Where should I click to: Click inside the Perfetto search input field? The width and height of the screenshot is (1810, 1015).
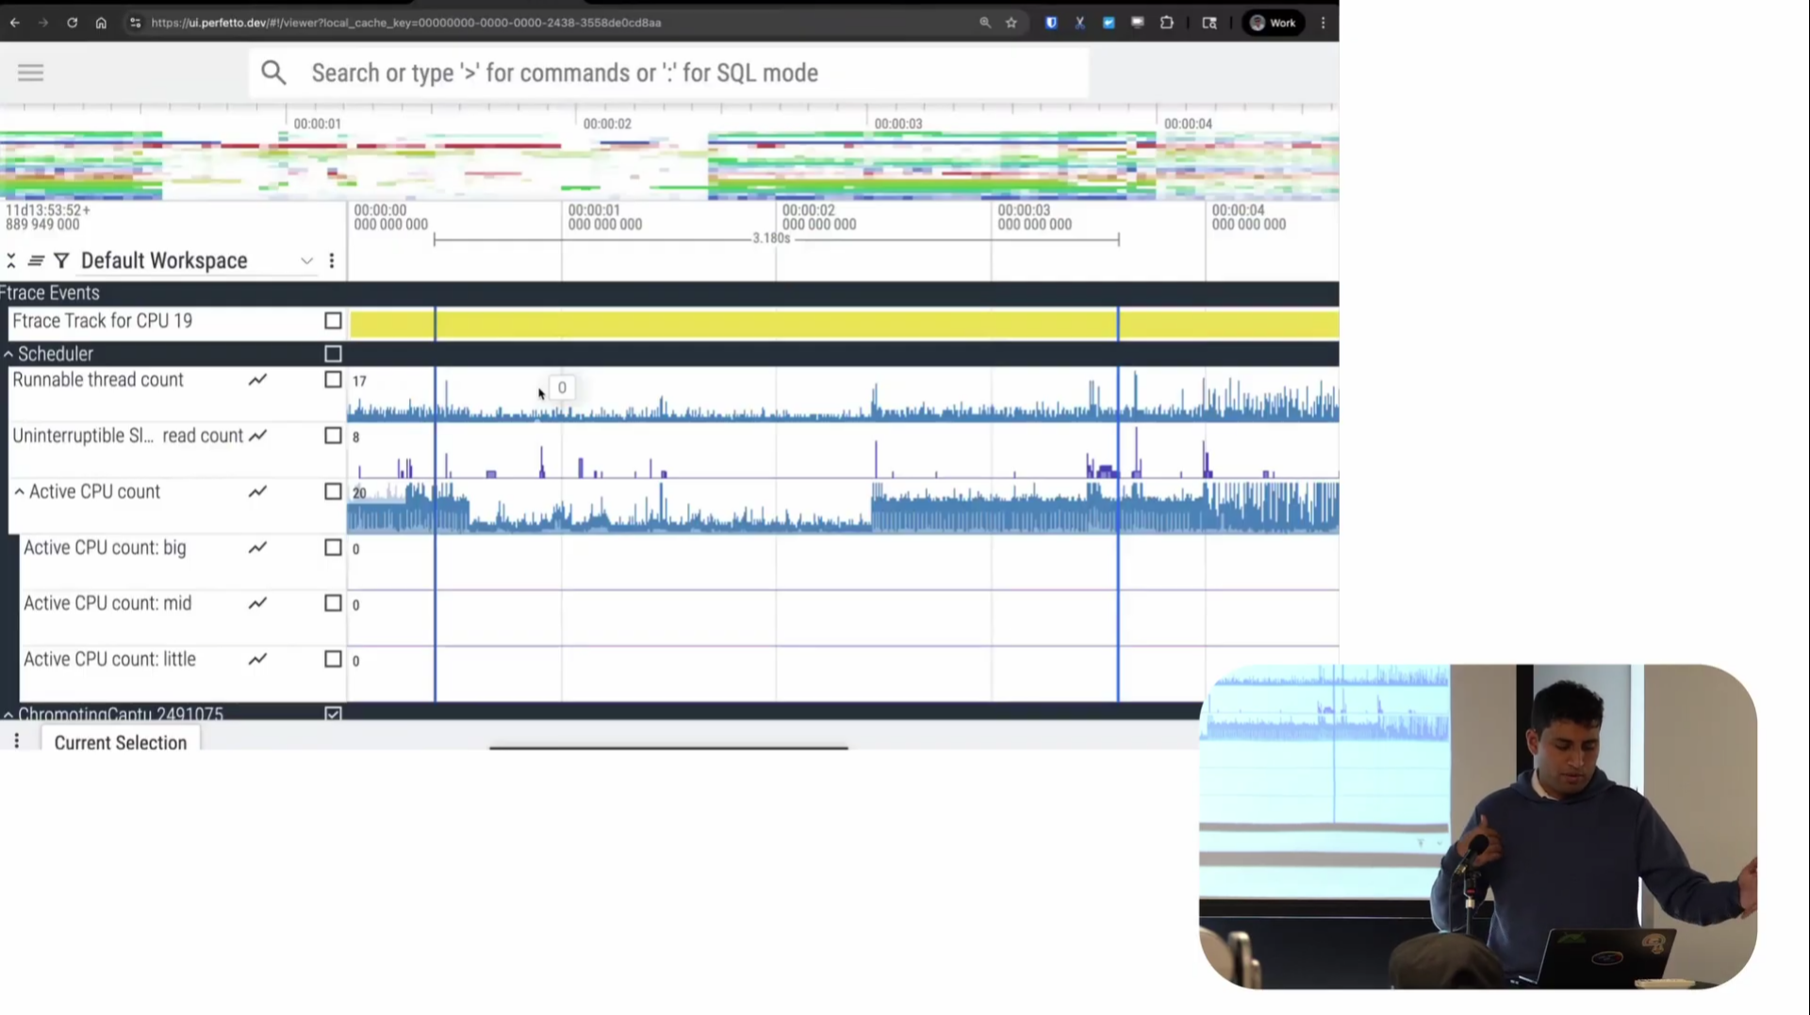point(660,73)
